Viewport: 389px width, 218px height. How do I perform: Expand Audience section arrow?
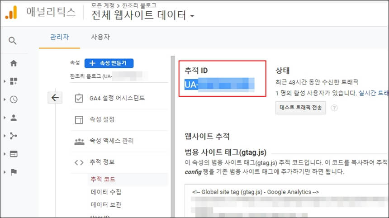point(5,118)
